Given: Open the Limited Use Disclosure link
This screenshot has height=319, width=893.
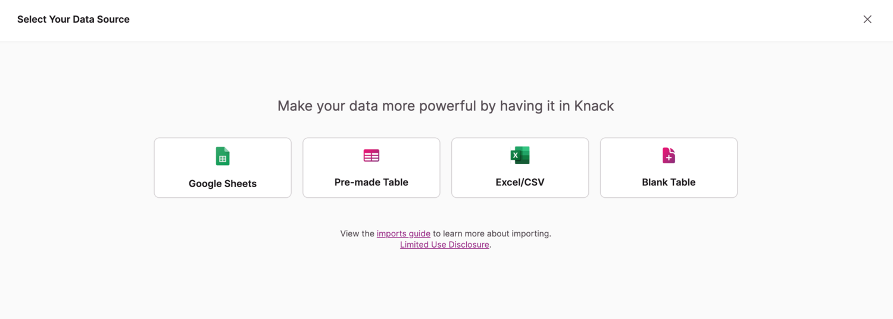Looking at the screenshot, I should (444, 245).
